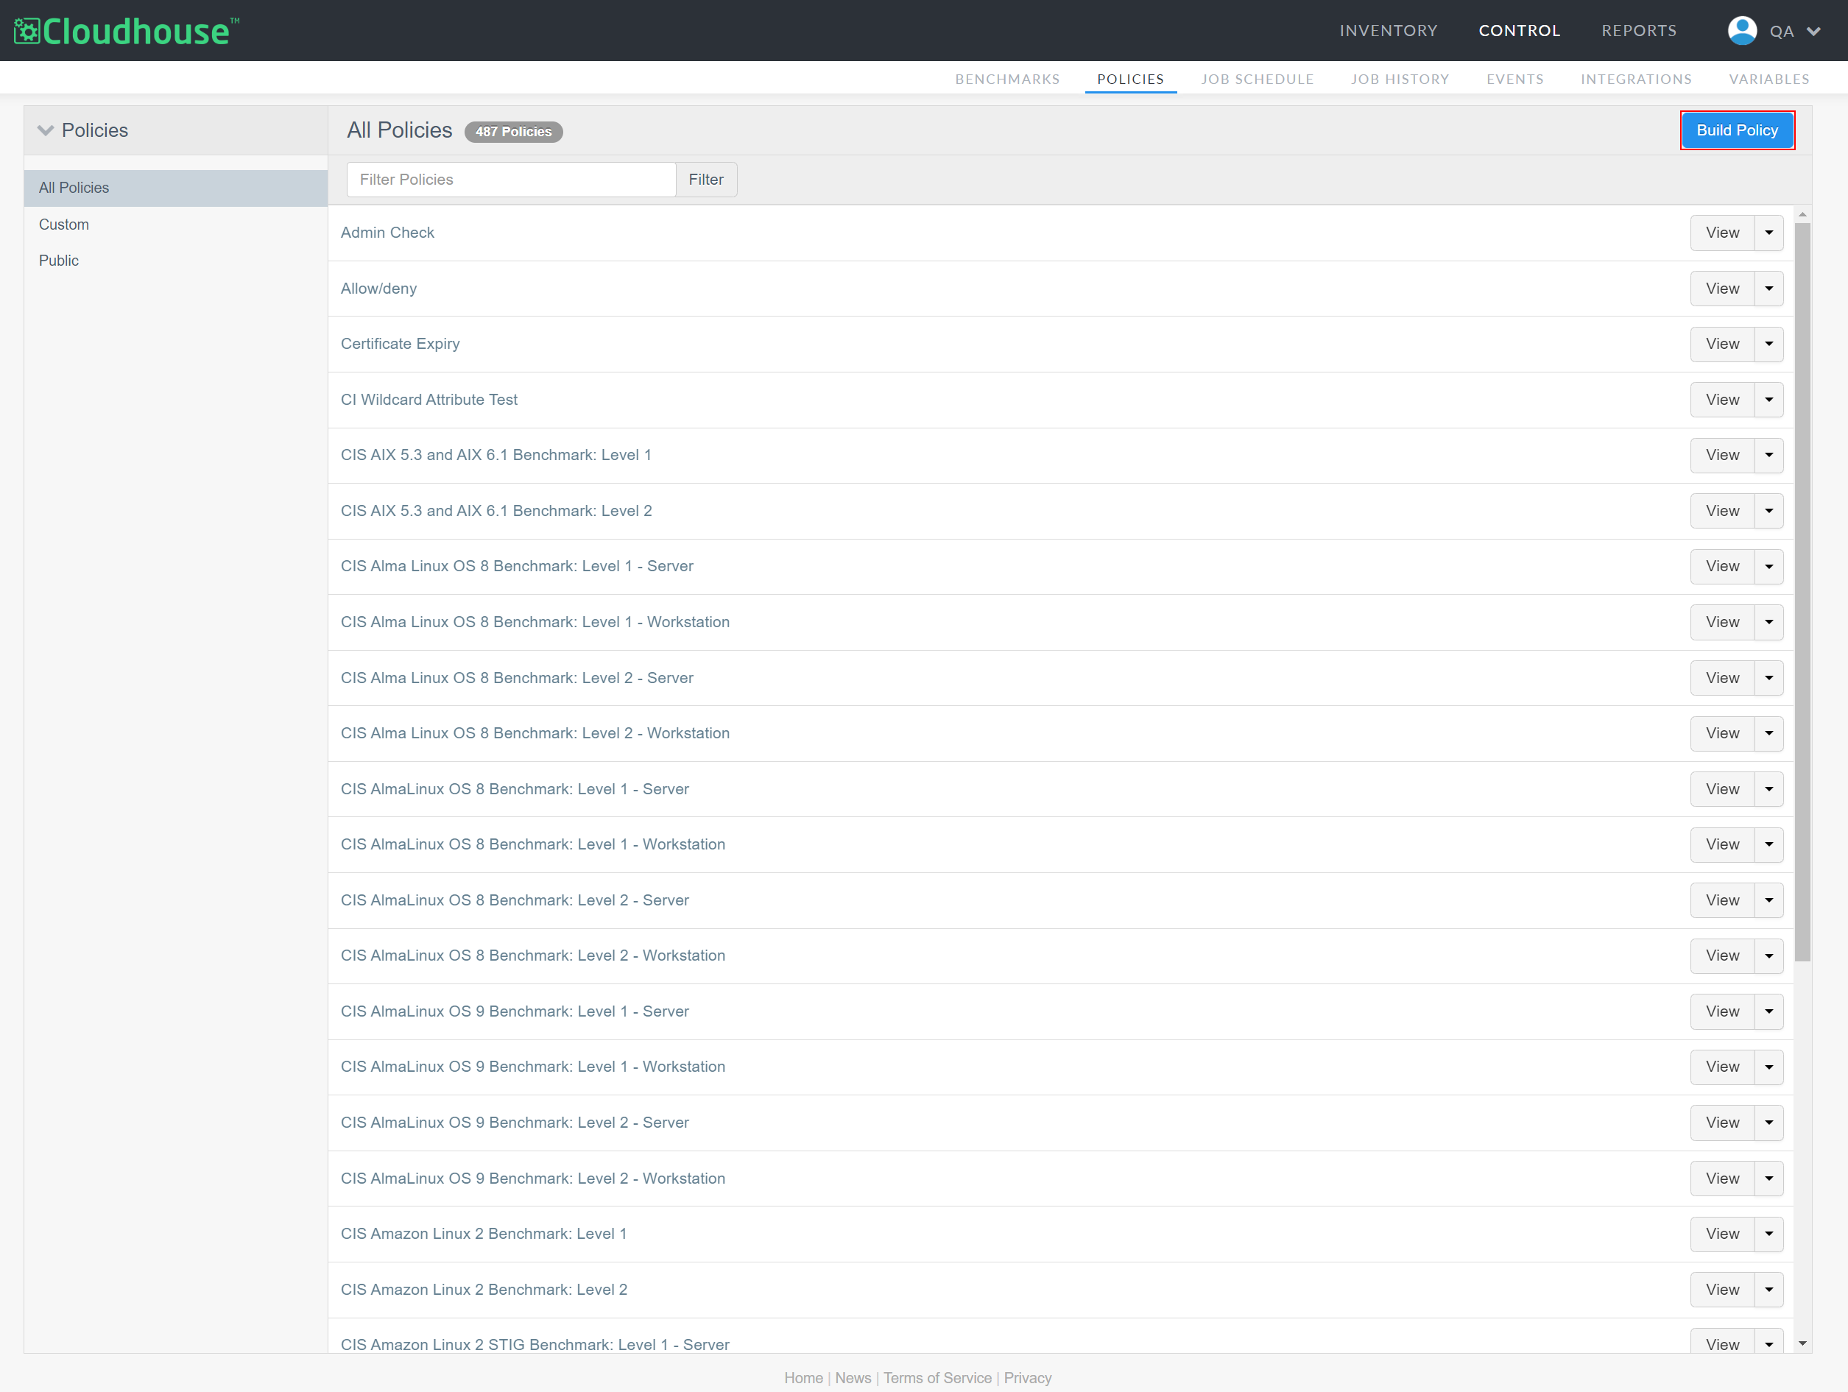Expand dropdown for AlmaLinux OS 9 Level 1 Workstation

click(1768, 1067)
